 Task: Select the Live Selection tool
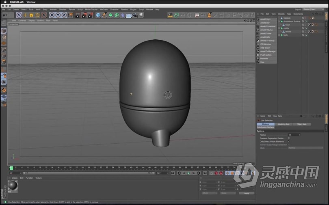click(19, 15)
